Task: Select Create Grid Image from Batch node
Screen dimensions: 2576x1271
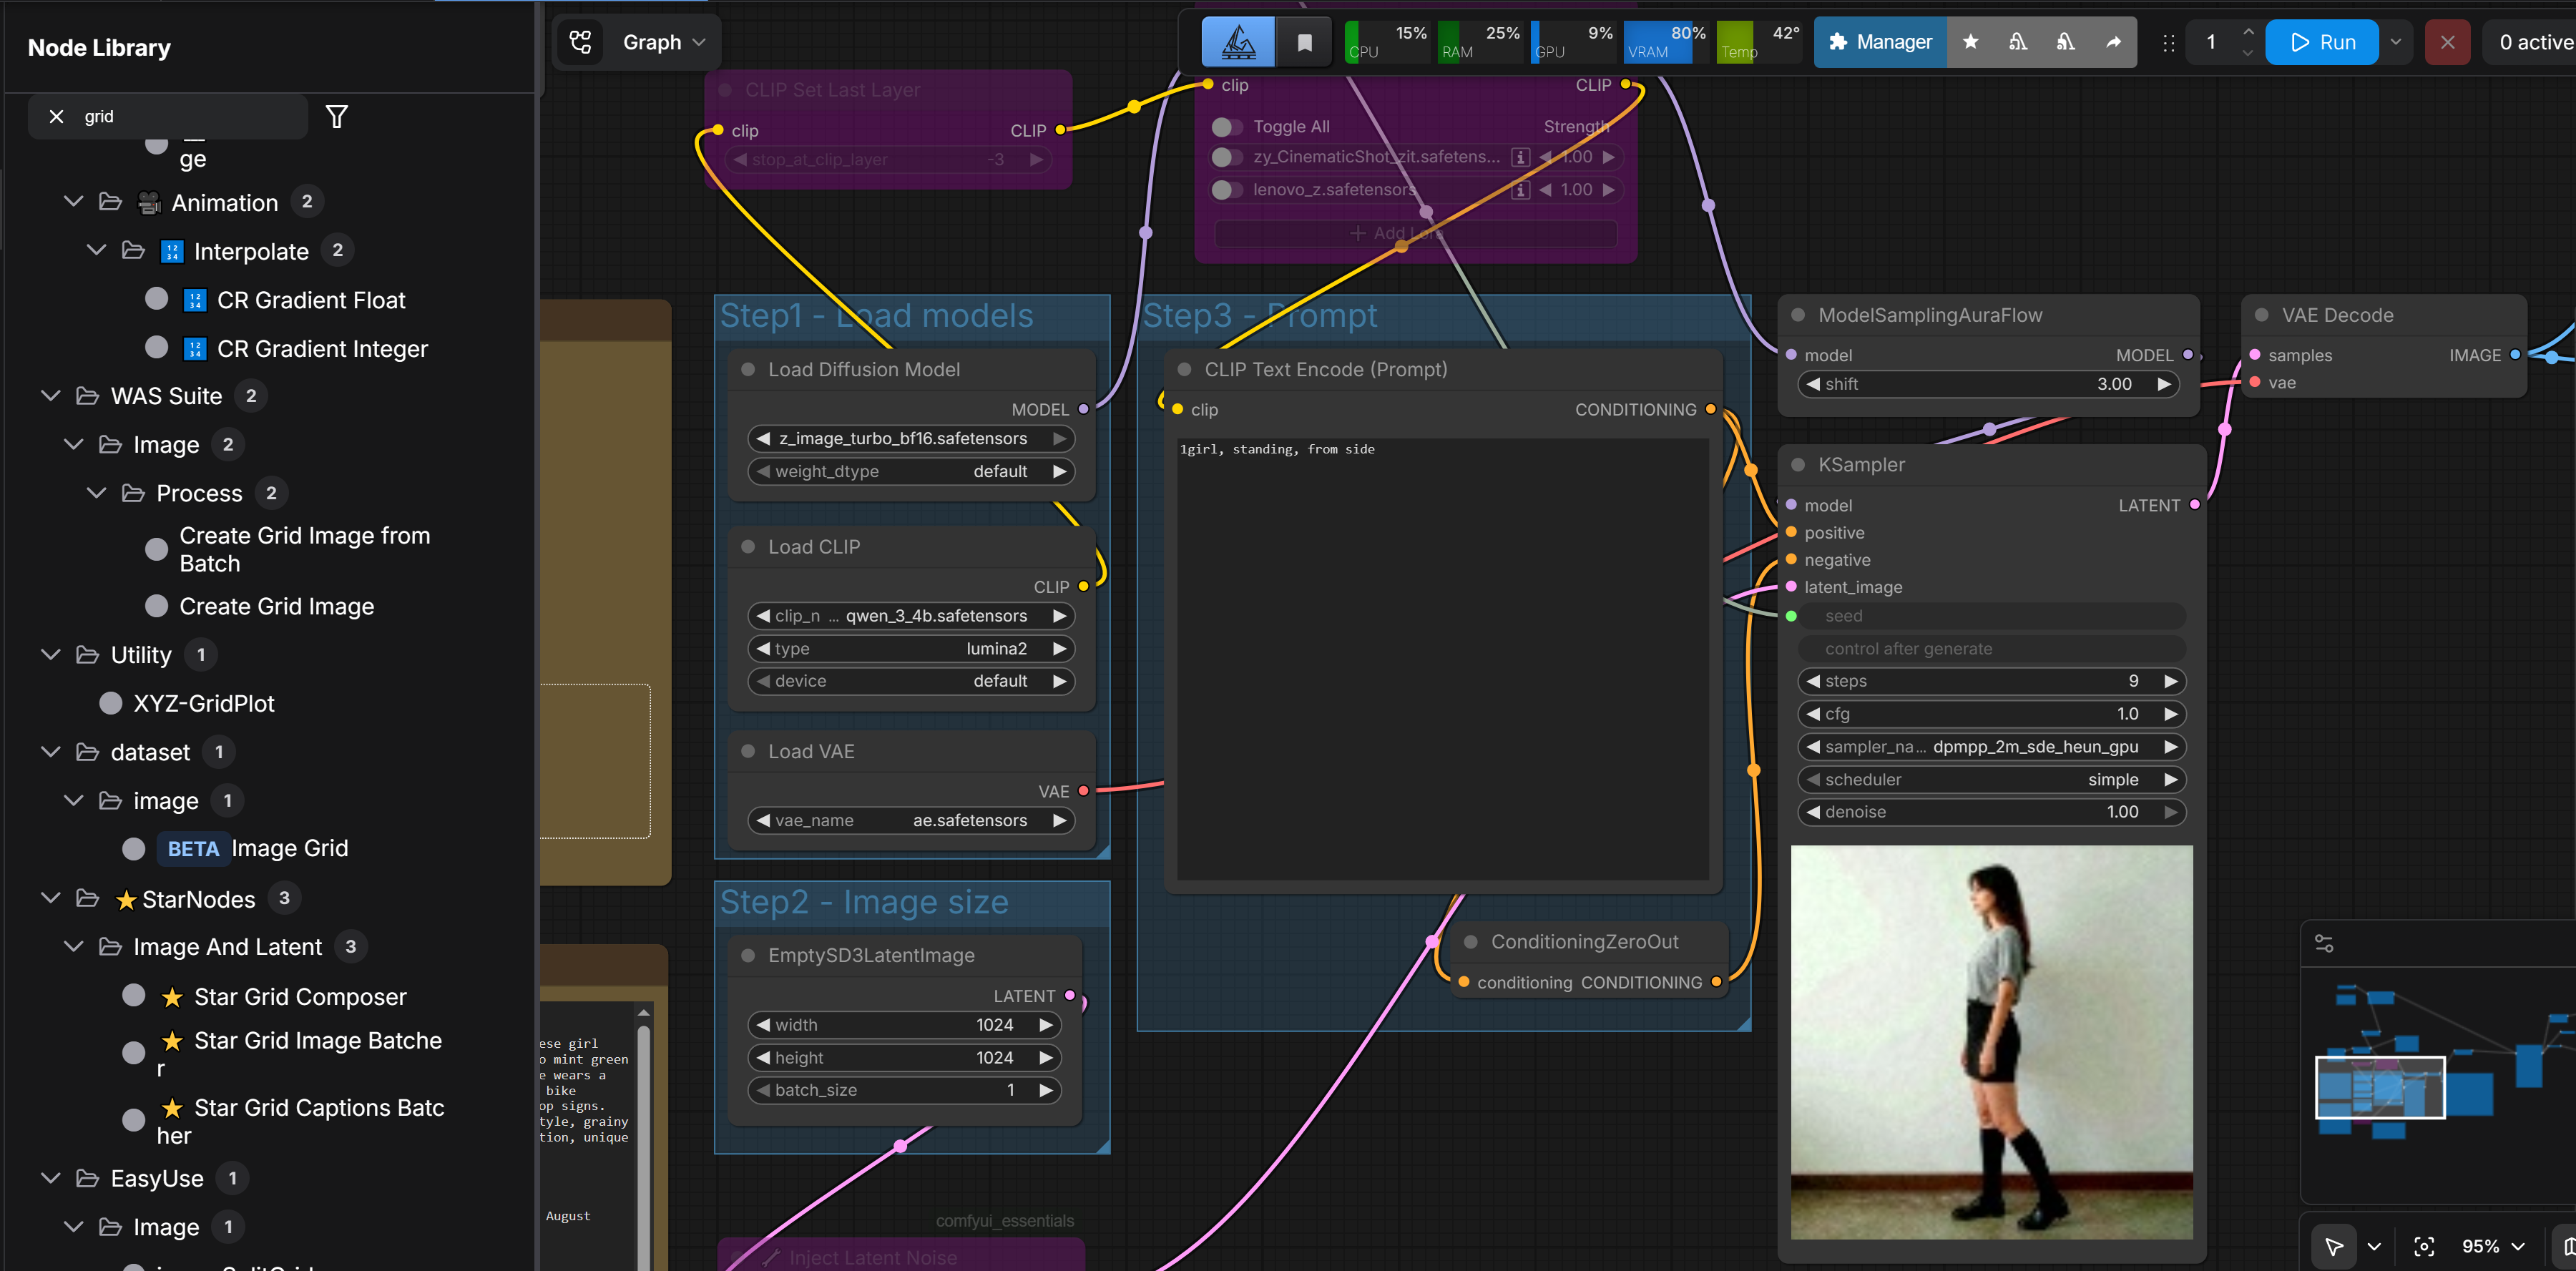Action: pos(305,550)
